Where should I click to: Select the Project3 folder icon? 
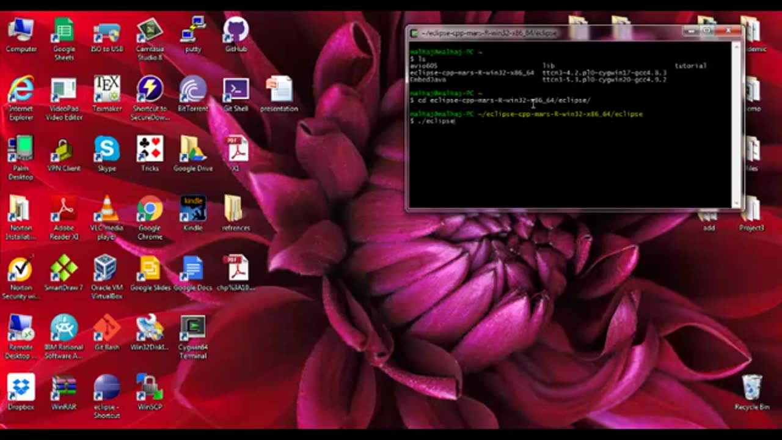[752, 214]
